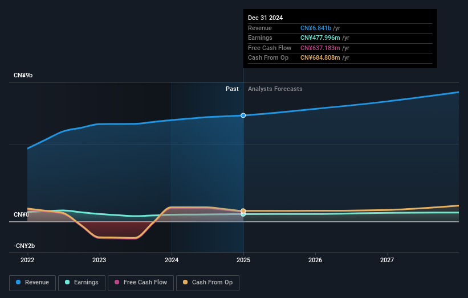Viewport: 468px width, 298px height.
Task: Click the Analysts Forecasts label
Action: pos(275,89)
